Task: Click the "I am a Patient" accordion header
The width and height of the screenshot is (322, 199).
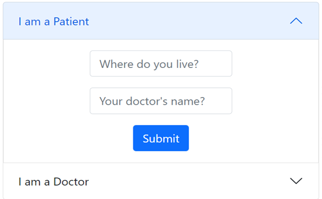Action: [x=161, y=21]
